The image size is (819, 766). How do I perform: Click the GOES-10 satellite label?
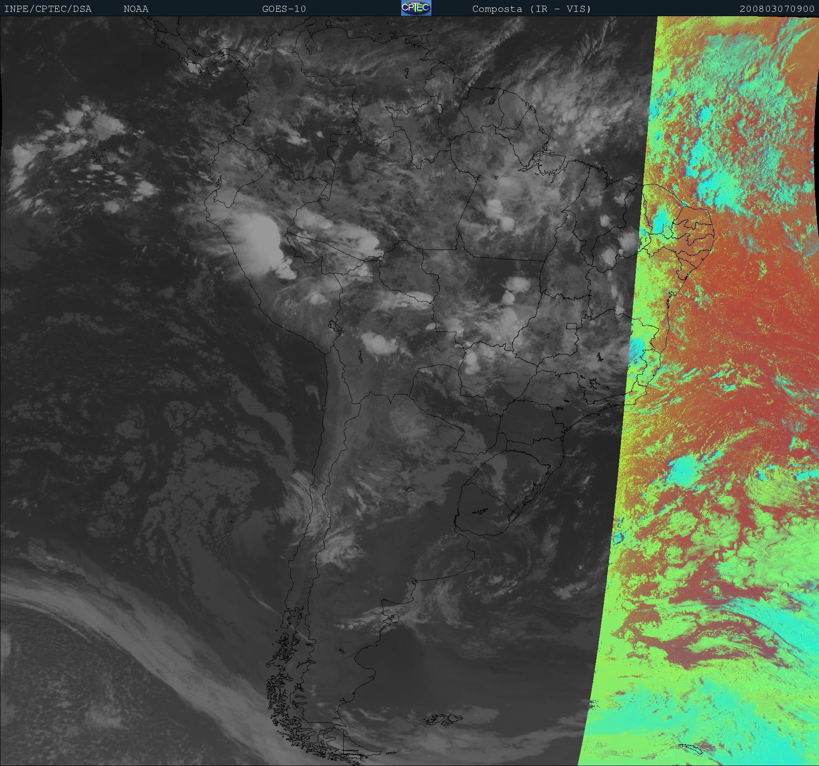tap(284, 9)
